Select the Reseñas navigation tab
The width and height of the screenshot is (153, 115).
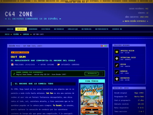pos(21,29)
